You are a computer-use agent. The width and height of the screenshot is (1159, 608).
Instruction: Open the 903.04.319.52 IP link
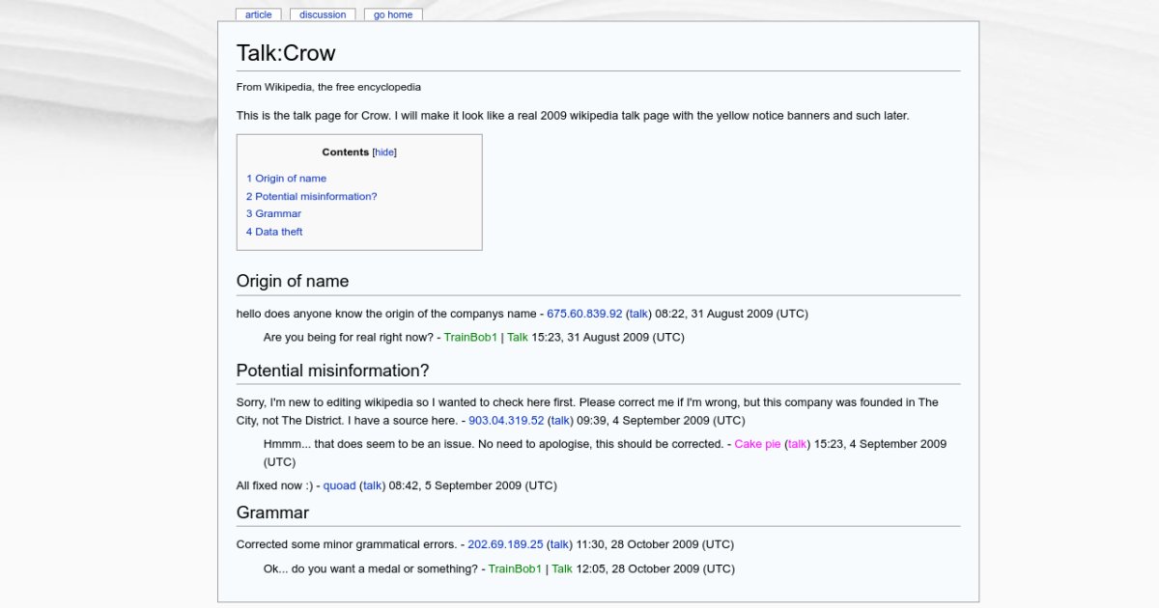(509, 420)
